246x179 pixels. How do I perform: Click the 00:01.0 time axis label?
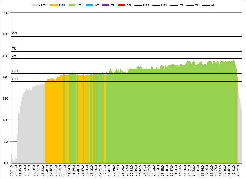[12, 171]
